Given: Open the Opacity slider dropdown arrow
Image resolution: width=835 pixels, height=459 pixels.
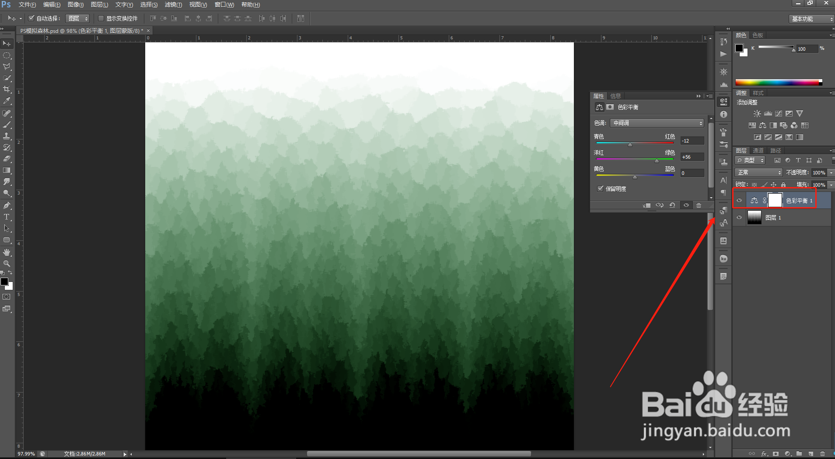Looking at the screenshot, I should pos(831,173).
